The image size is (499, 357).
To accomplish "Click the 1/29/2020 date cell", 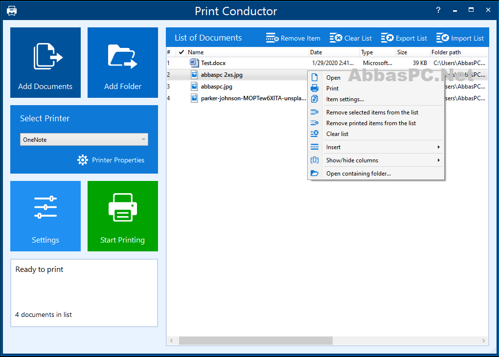I will coord(333,63).
